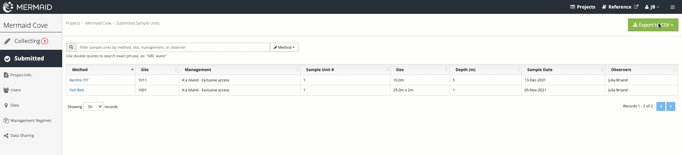
Task: Open the hamburger menu icon
Action: tap(672, 7)
